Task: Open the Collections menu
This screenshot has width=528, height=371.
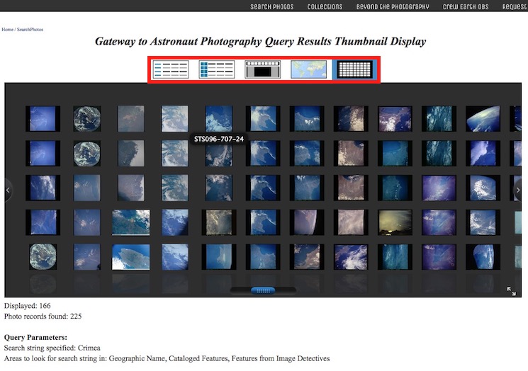Action: point(325,6)
